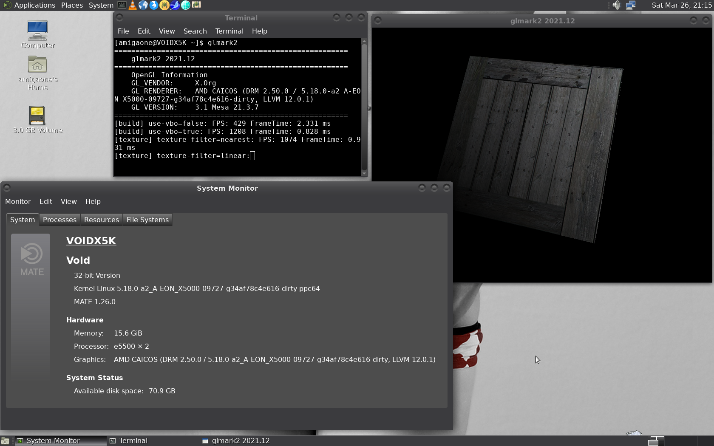Select the System tab

click(x=23, y=220)
